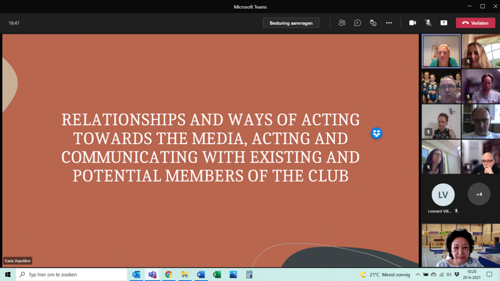
Task: Click the volume speaker tray icon
Action: [449, 275]
